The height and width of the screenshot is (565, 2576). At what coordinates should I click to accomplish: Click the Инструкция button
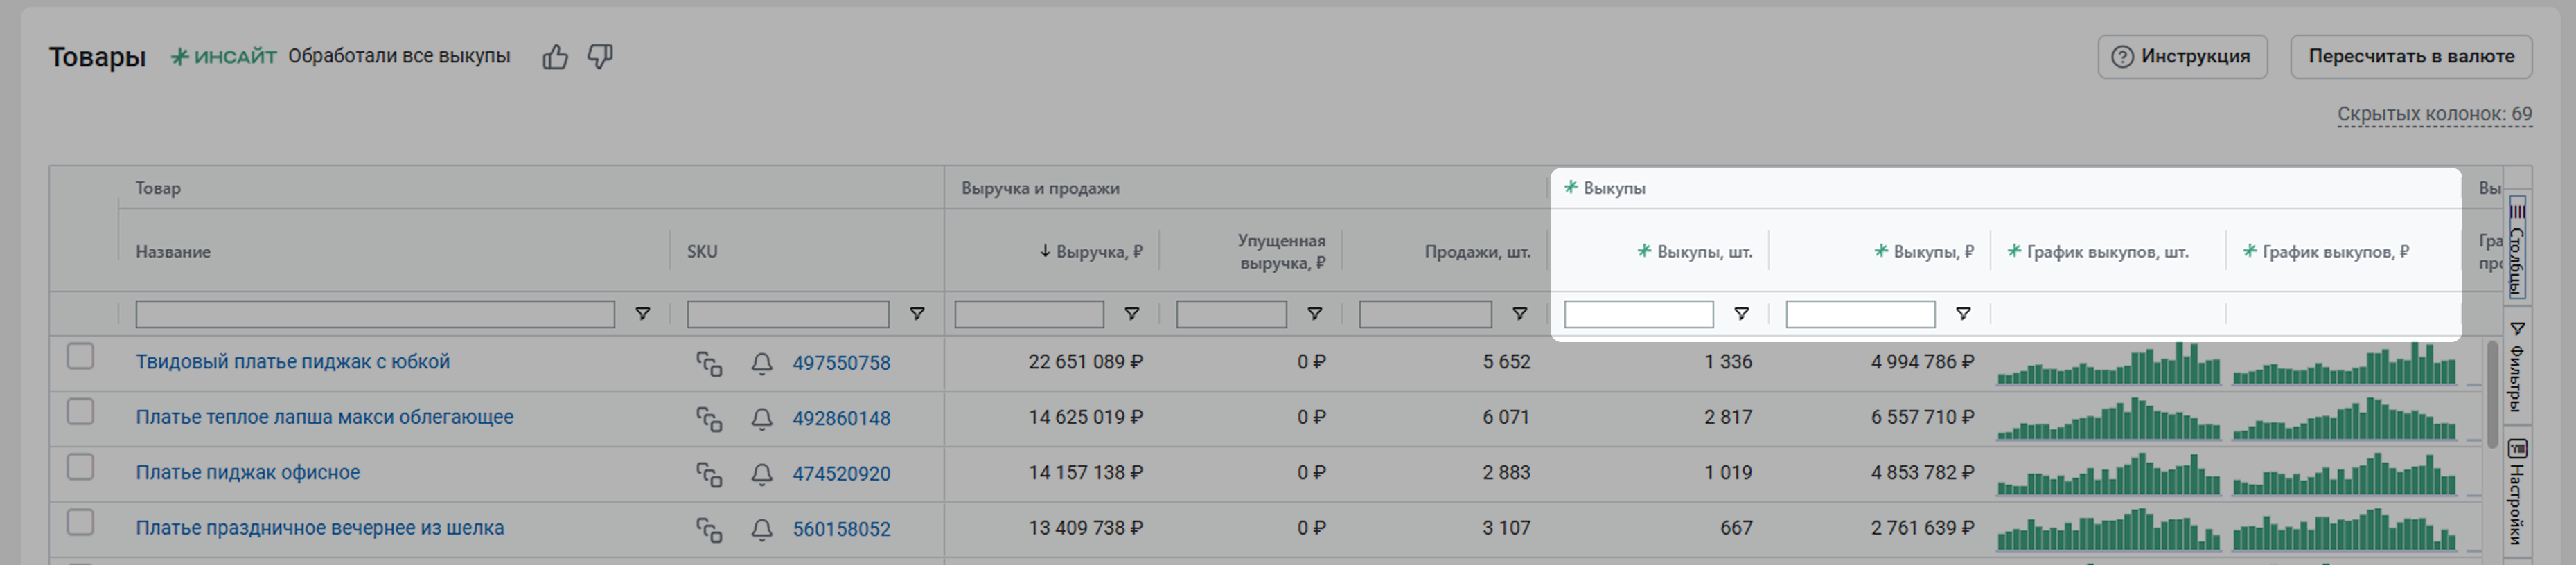tap(2182, 57)
